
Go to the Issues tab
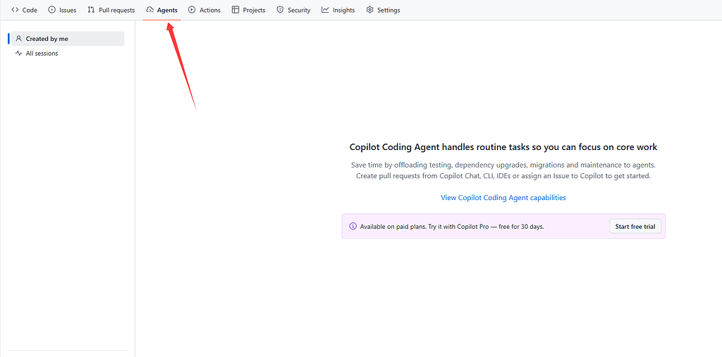pos(62,10)
